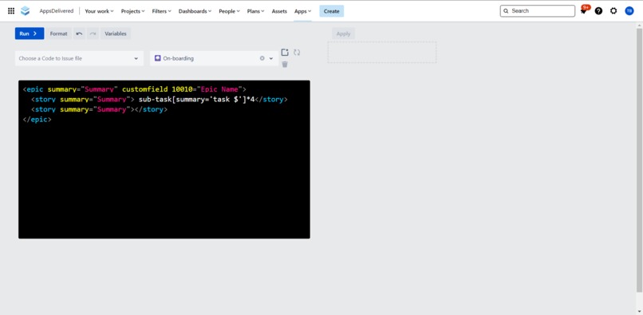Create a new Code to Issue file

[x=285, y=52]
